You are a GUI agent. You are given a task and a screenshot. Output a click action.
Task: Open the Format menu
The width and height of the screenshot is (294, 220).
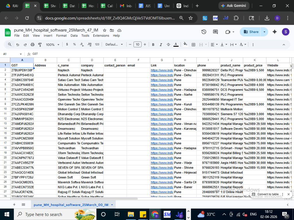tap(61, 36)
